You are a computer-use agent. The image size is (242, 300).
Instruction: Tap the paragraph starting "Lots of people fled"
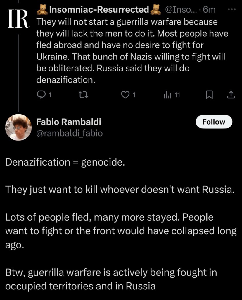[x=121, y=231]
